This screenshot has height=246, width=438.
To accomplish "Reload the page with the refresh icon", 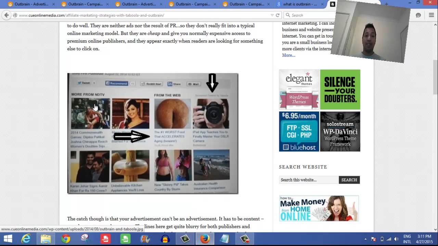I will (278, 15).
